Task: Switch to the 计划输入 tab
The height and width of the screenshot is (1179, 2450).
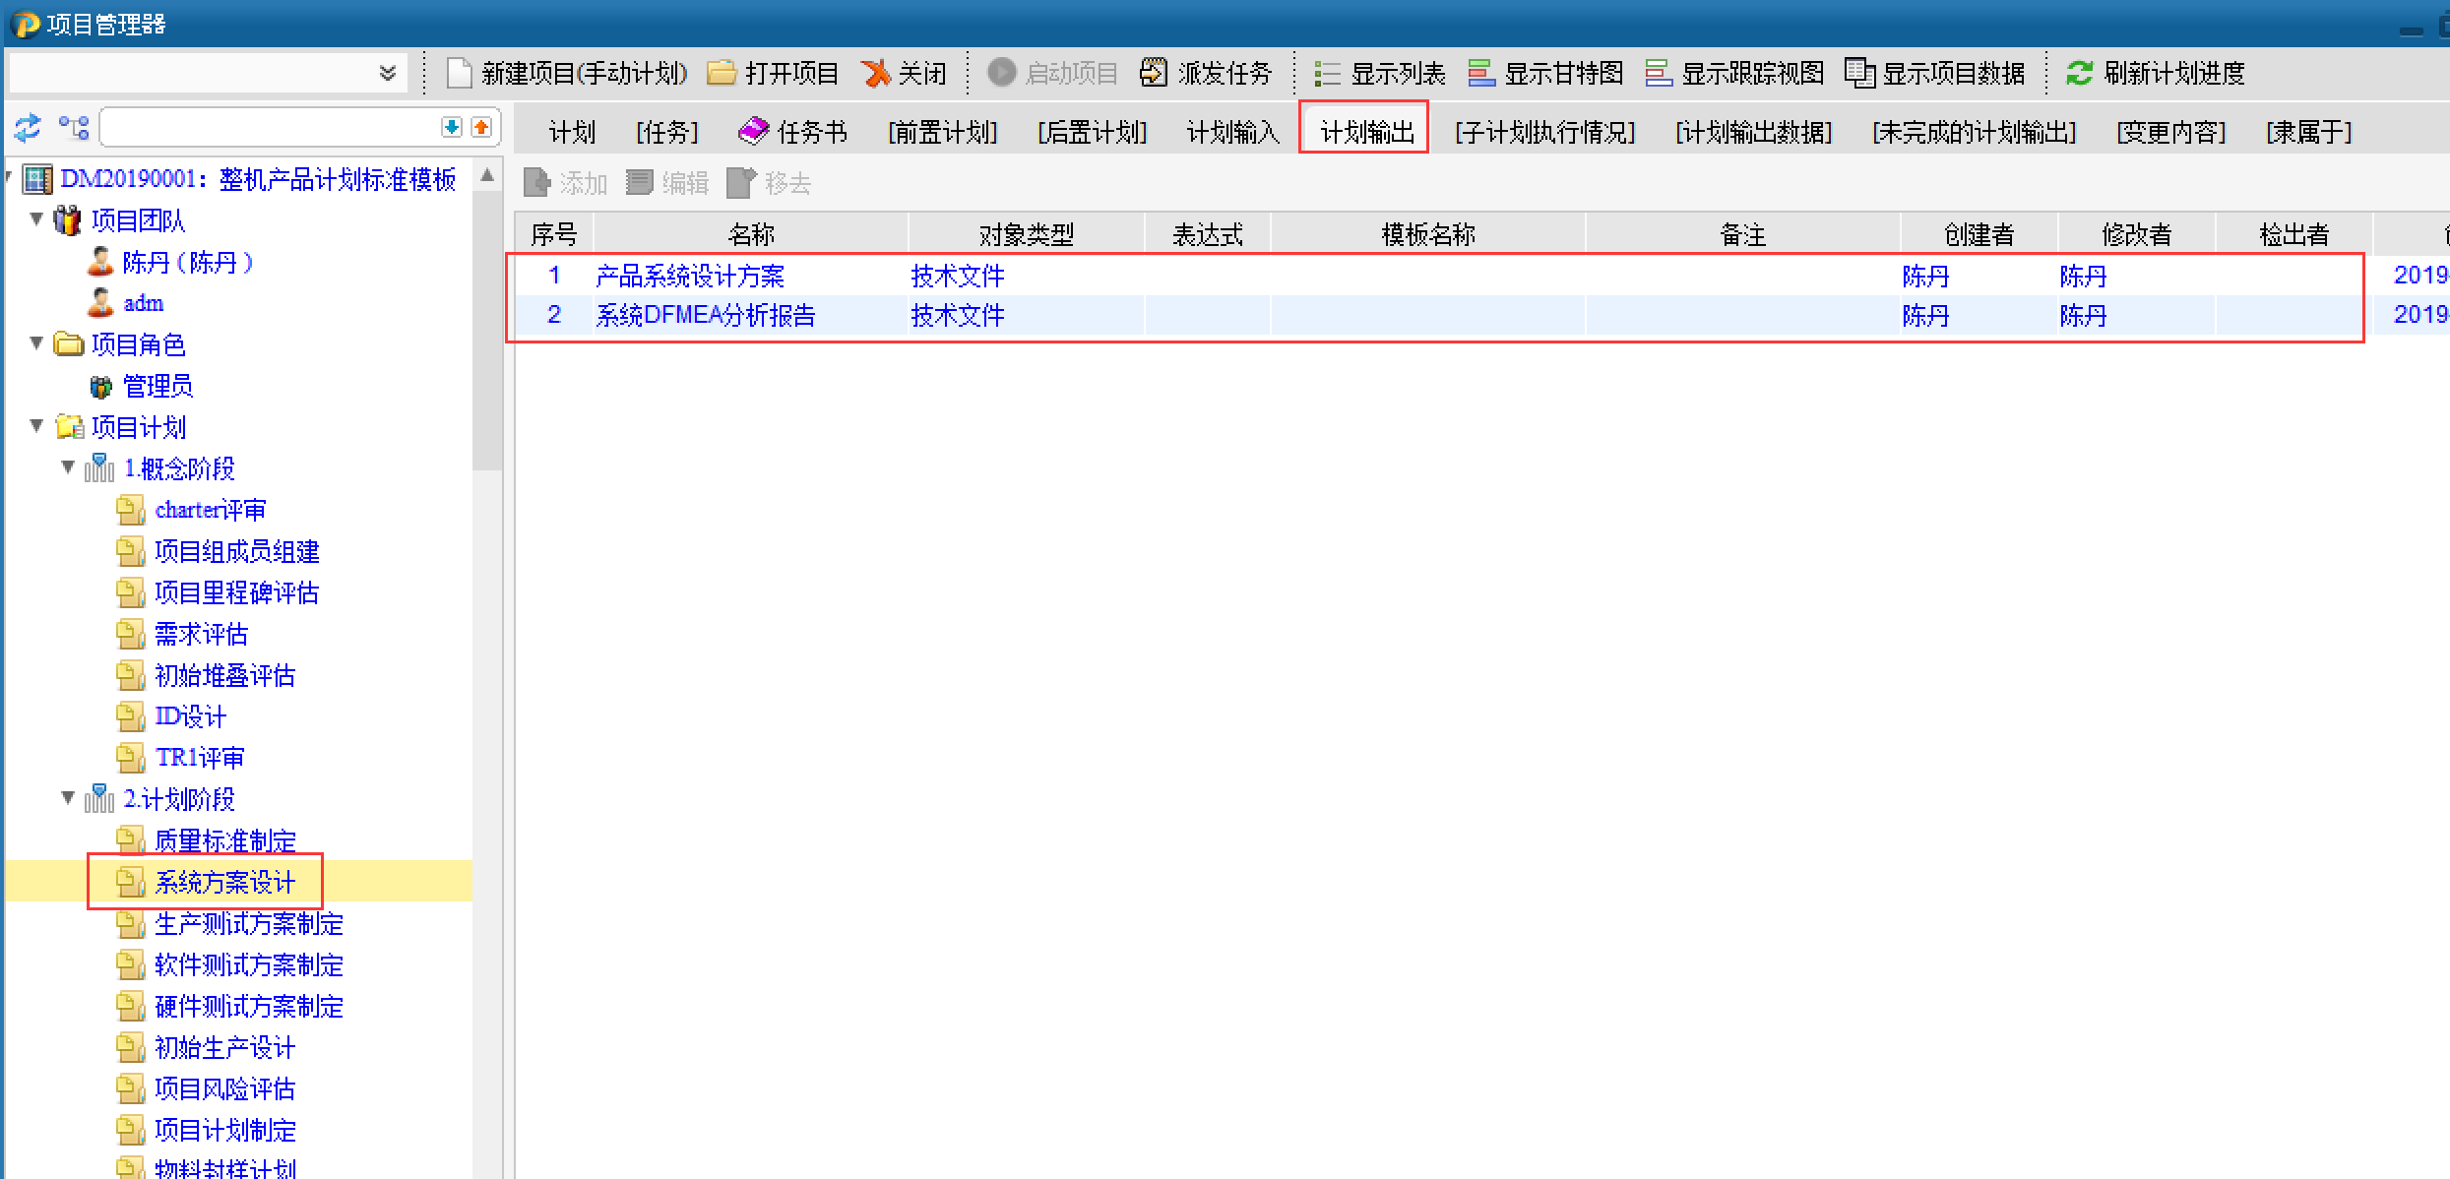Action: click(1232, 132)
